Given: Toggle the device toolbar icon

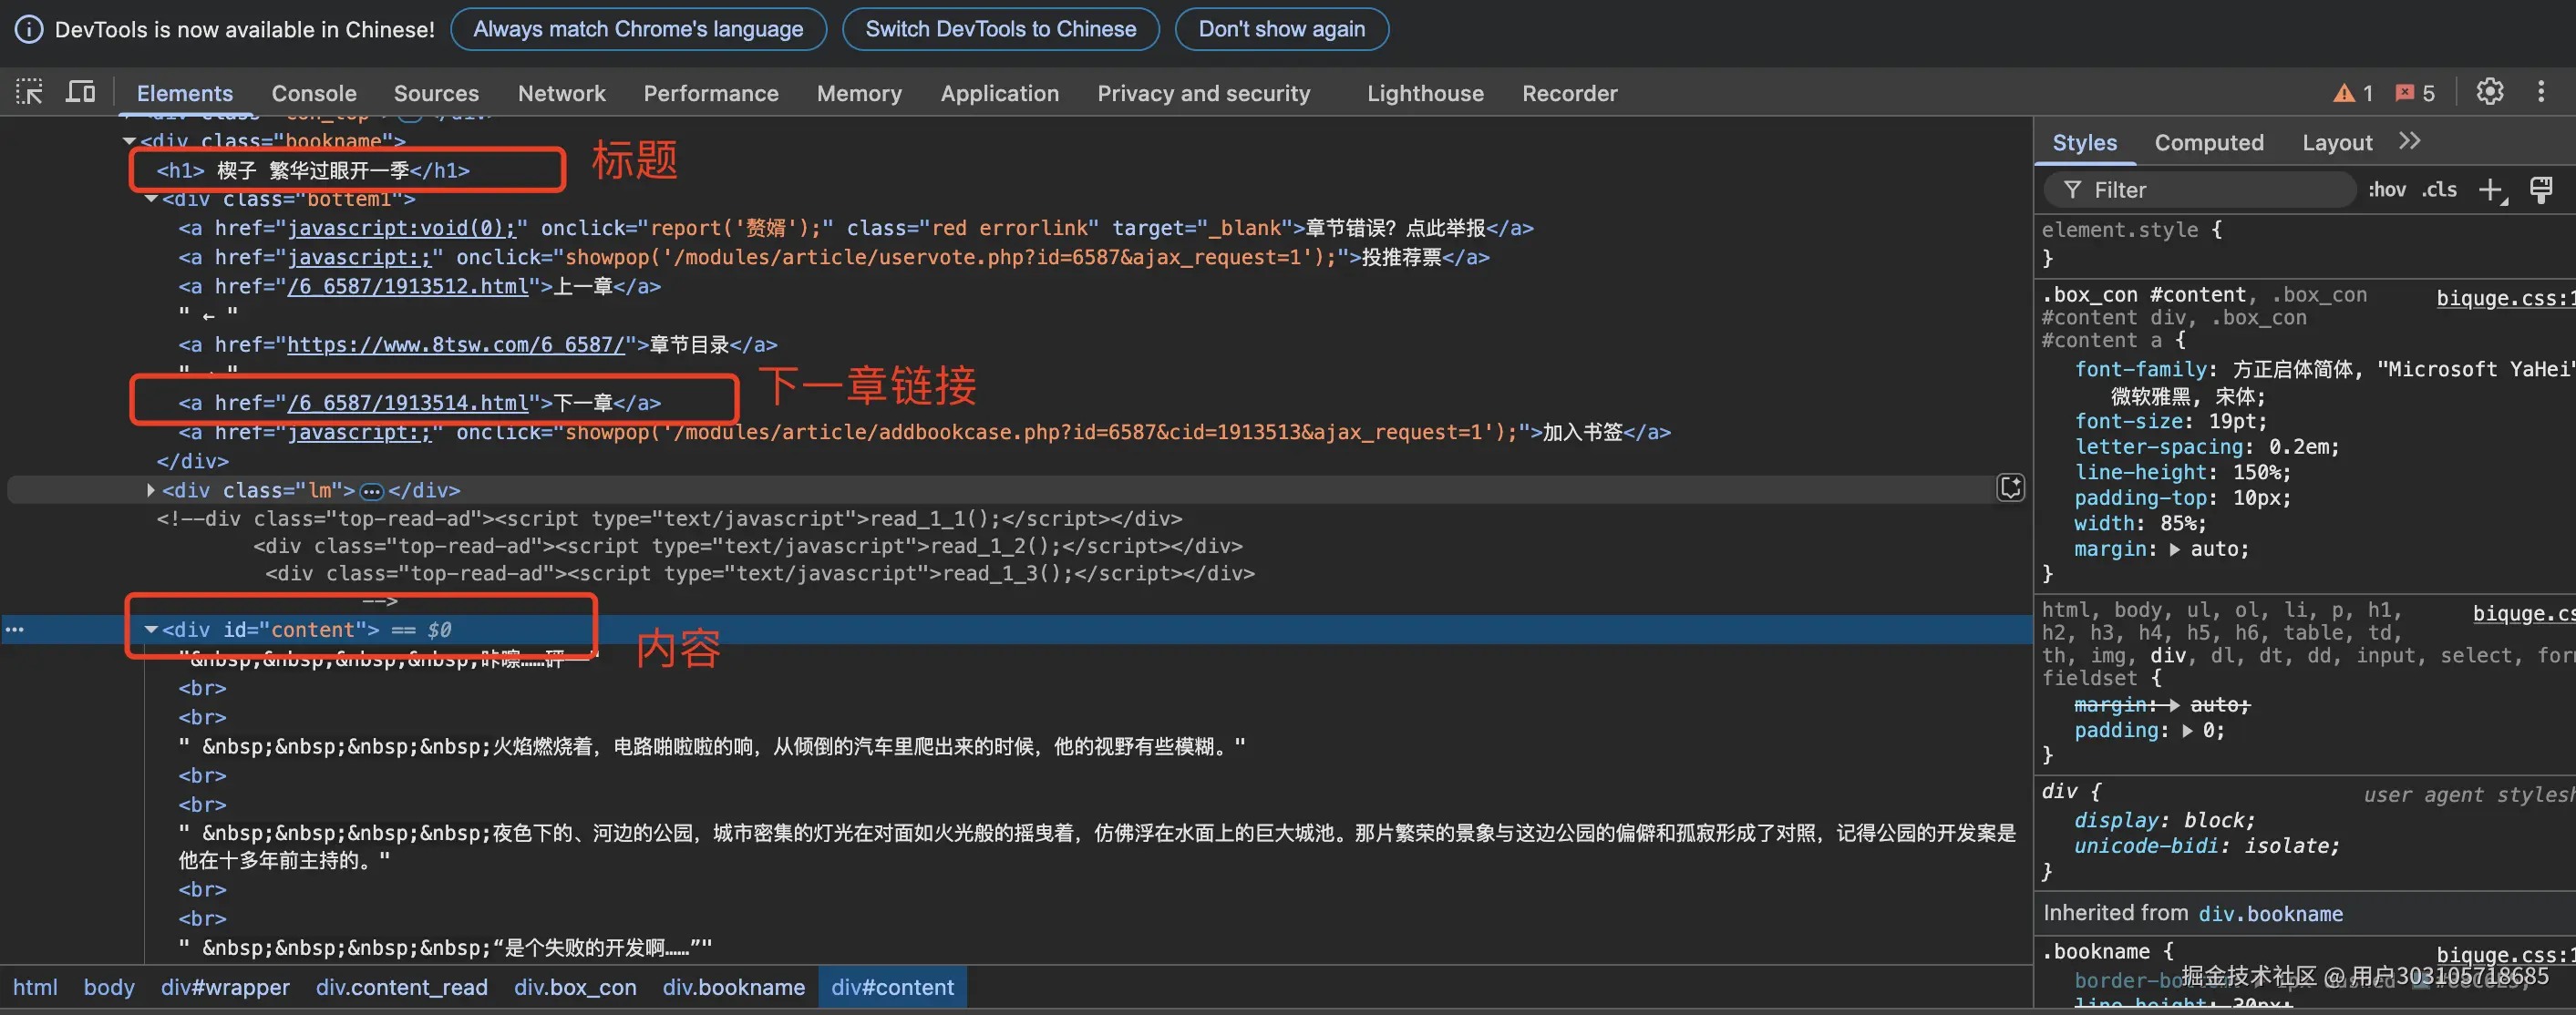Looking at the screenshot, I should coord(80,92).
